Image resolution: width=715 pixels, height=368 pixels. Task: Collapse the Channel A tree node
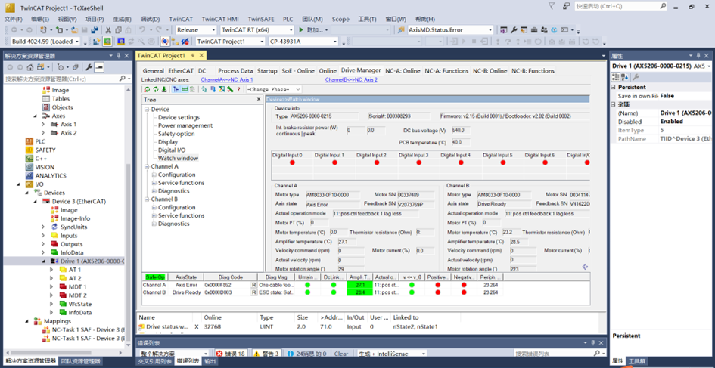147,167
